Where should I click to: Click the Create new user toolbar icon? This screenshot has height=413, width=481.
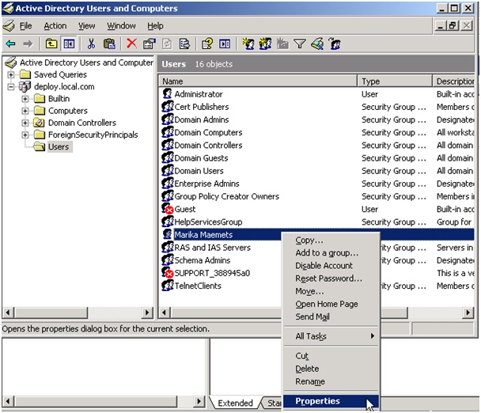click(248, 44)
